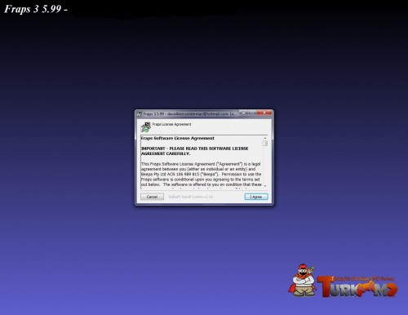
Task: Minimize the Fraps installer window
Action: click(244, 113)
